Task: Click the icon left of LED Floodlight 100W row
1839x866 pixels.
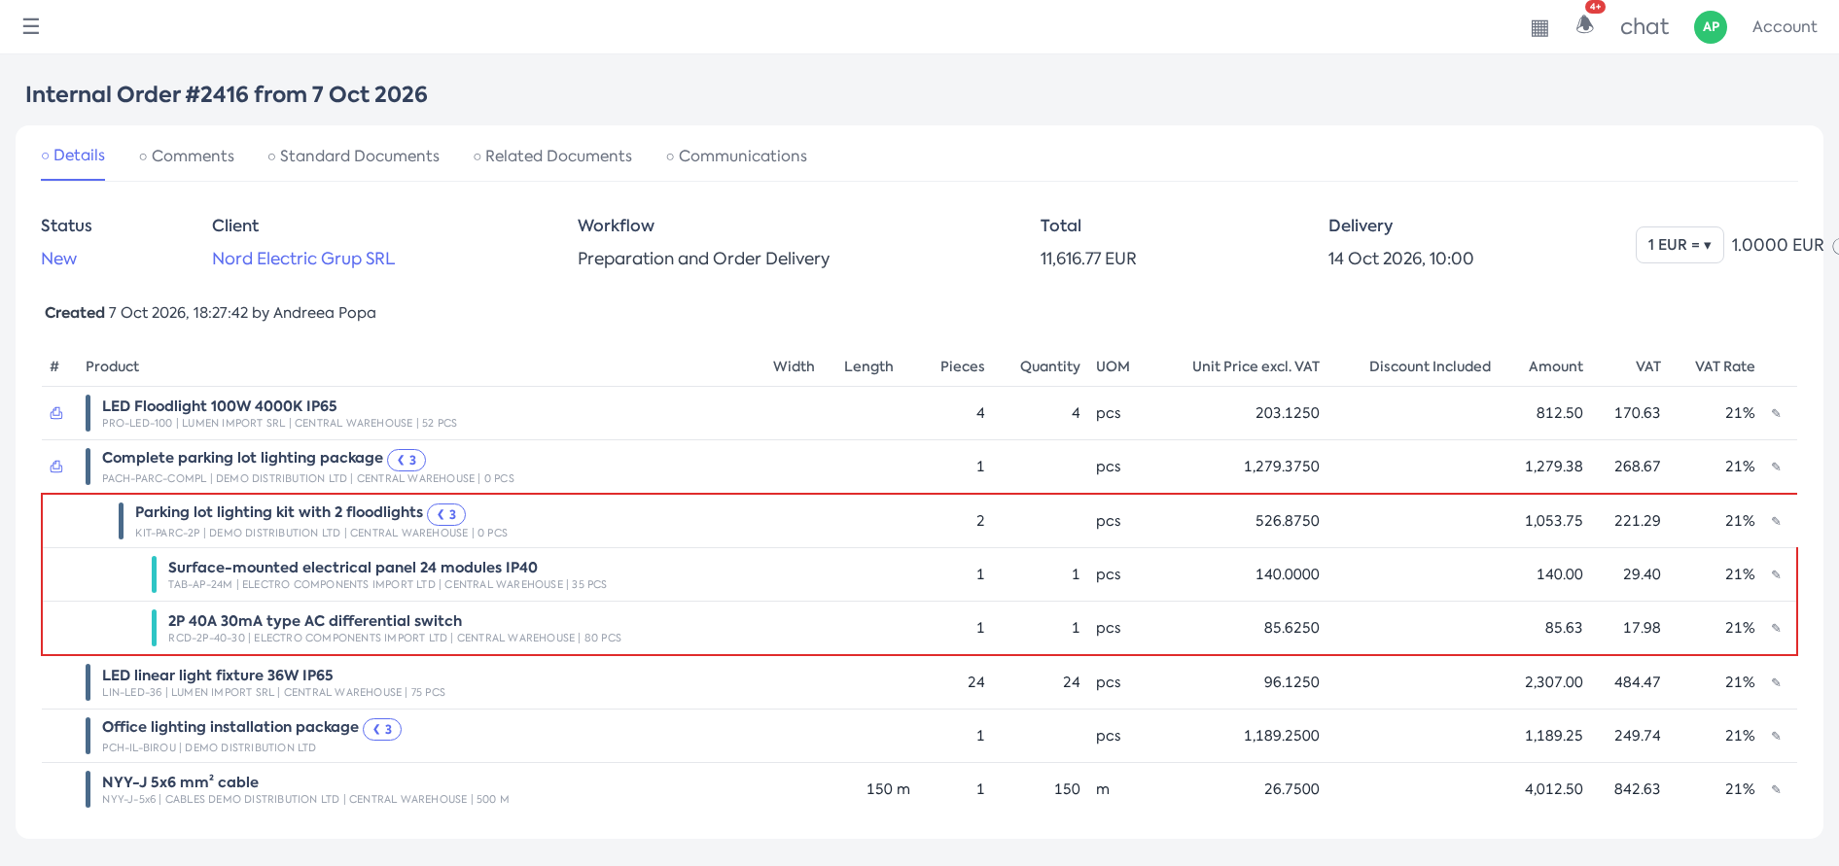Action: point(56,413)
